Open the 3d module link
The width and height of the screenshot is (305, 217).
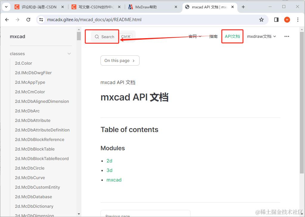click(109, 170)
